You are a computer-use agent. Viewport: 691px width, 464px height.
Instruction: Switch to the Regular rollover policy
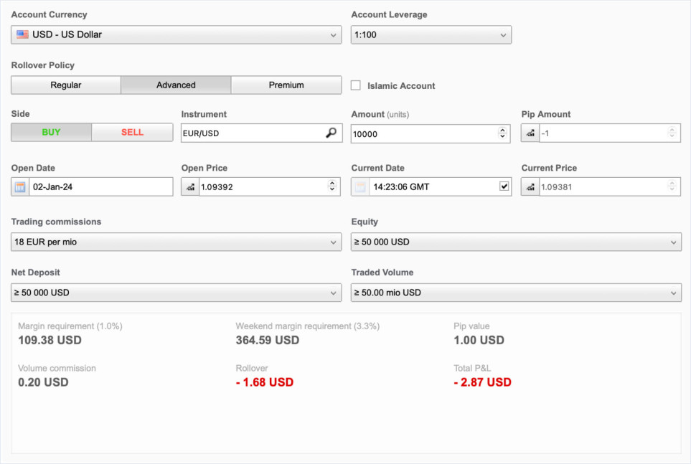(66, 85)
